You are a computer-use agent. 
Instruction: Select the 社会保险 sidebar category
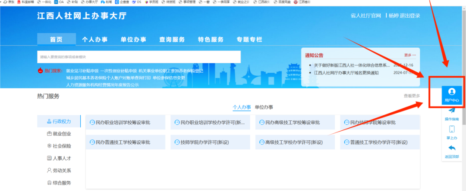point(59,146)
